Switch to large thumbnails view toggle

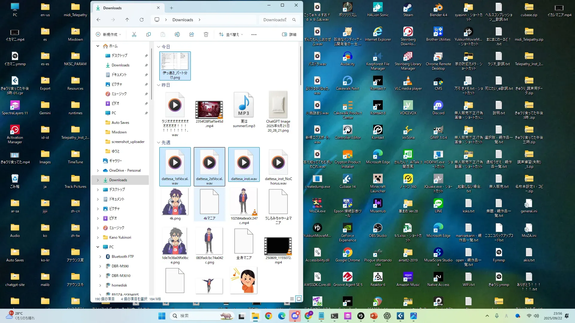(299, 299)
